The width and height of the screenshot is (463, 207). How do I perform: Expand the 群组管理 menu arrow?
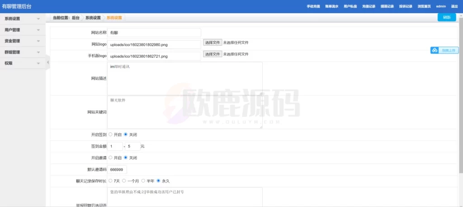[x=38, y=52]
